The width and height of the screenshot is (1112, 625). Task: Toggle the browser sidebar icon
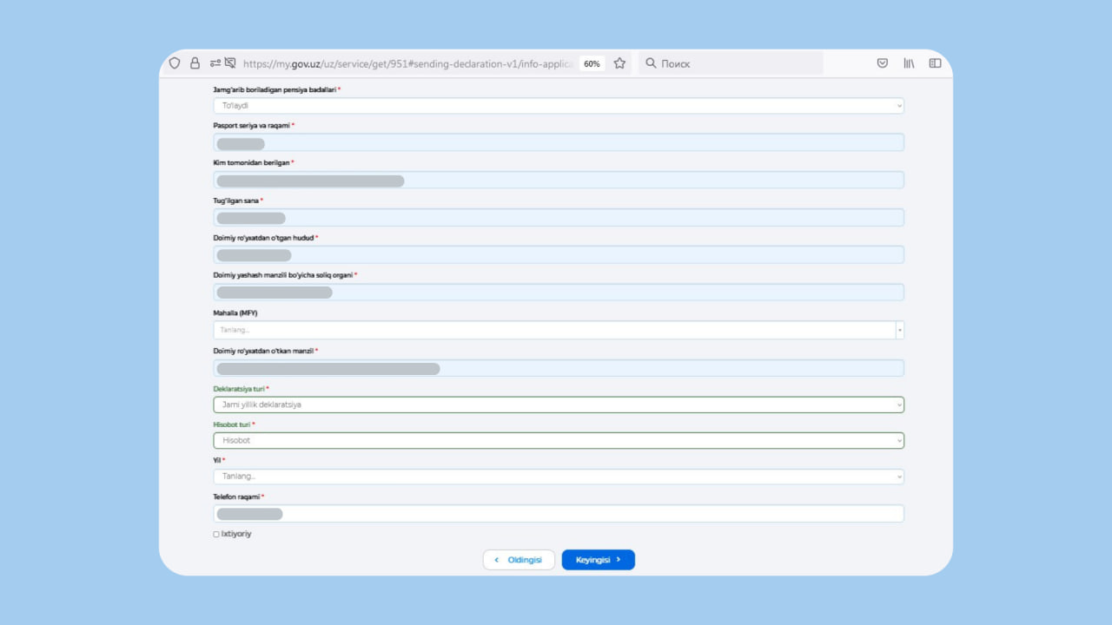(935, 63)
